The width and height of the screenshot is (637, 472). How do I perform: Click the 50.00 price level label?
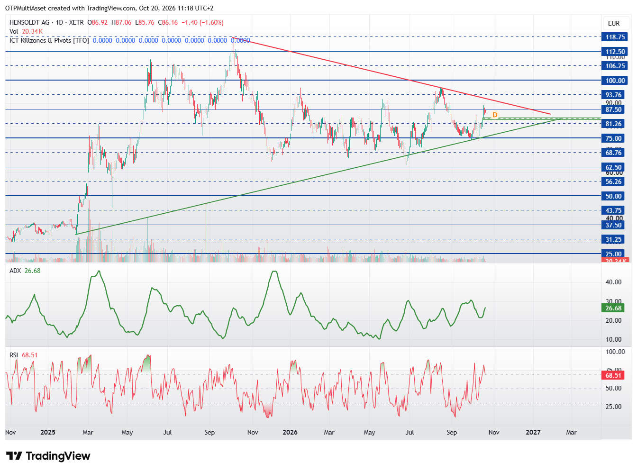(613, 196)
